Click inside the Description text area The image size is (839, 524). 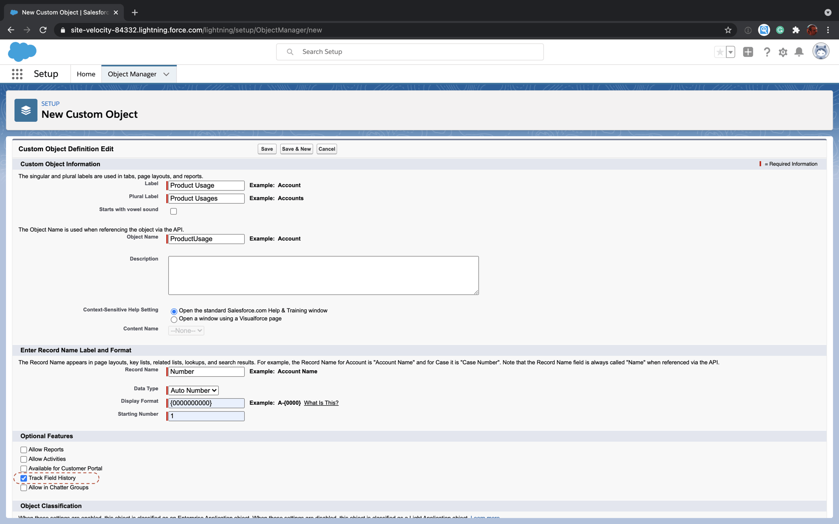click(x=323, y=275)
